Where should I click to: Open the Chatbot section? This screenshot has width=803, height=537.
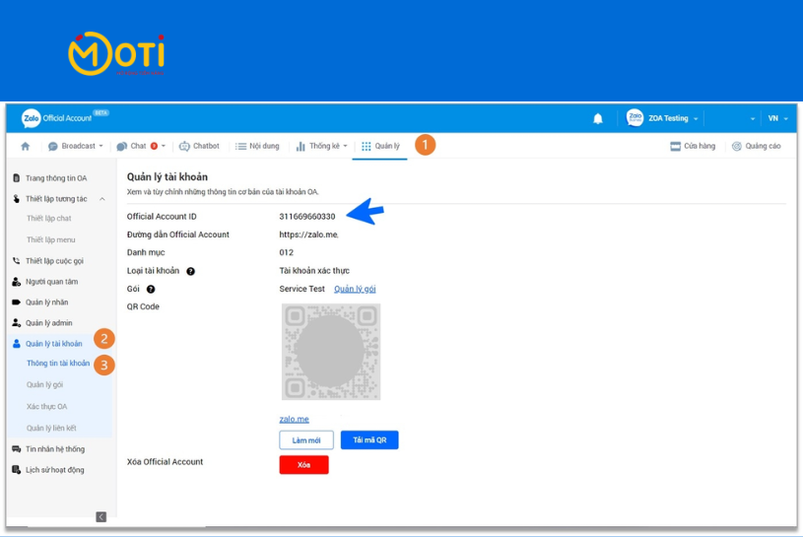point(199,146)
